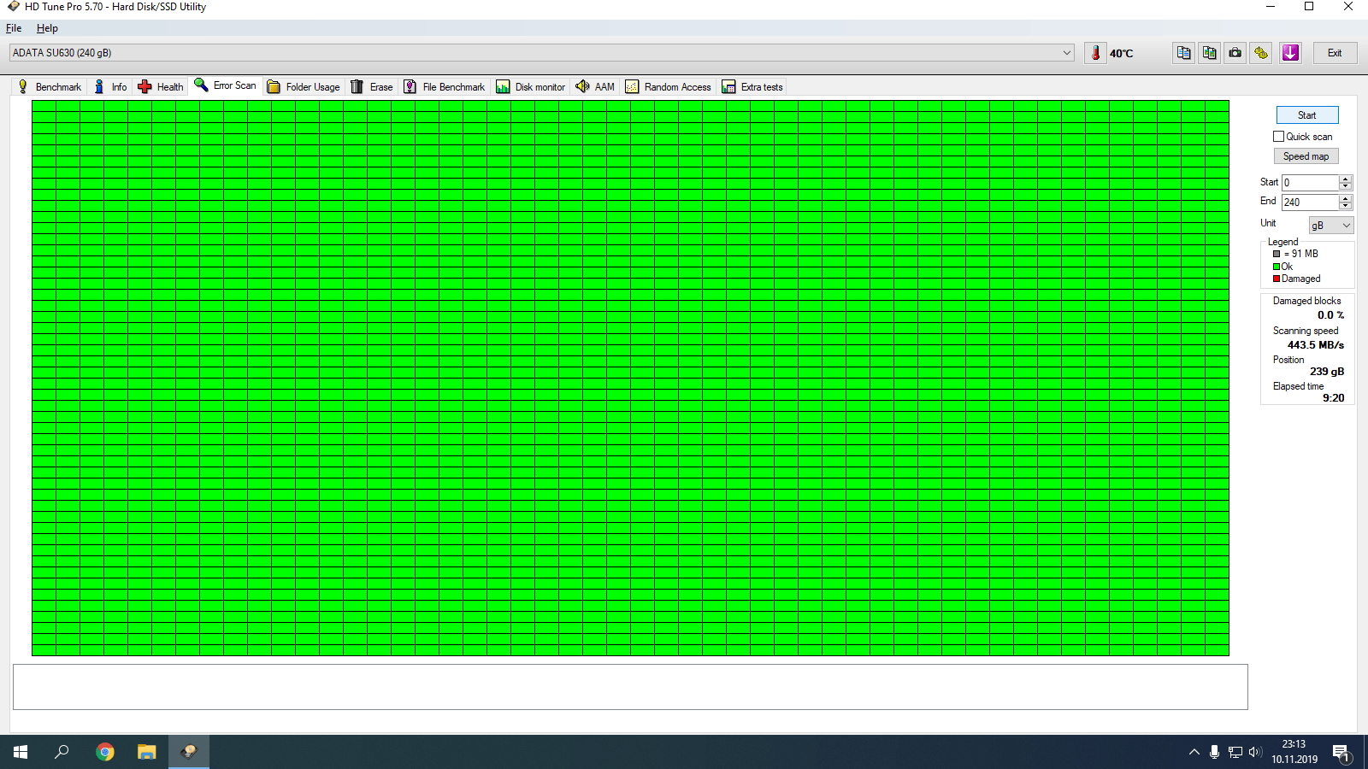This screenshot has width=1368, height=769.
Task: Click the Speed map button
Action: tap(1306, 156)
